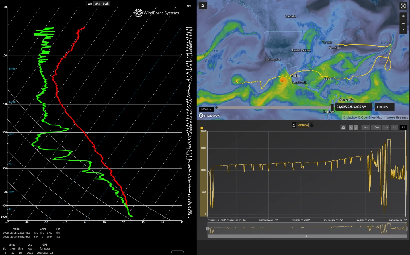The height and width of the screenshot is (255, 410).
Task: Zoom out on the map
Action: tap(403, 23)
